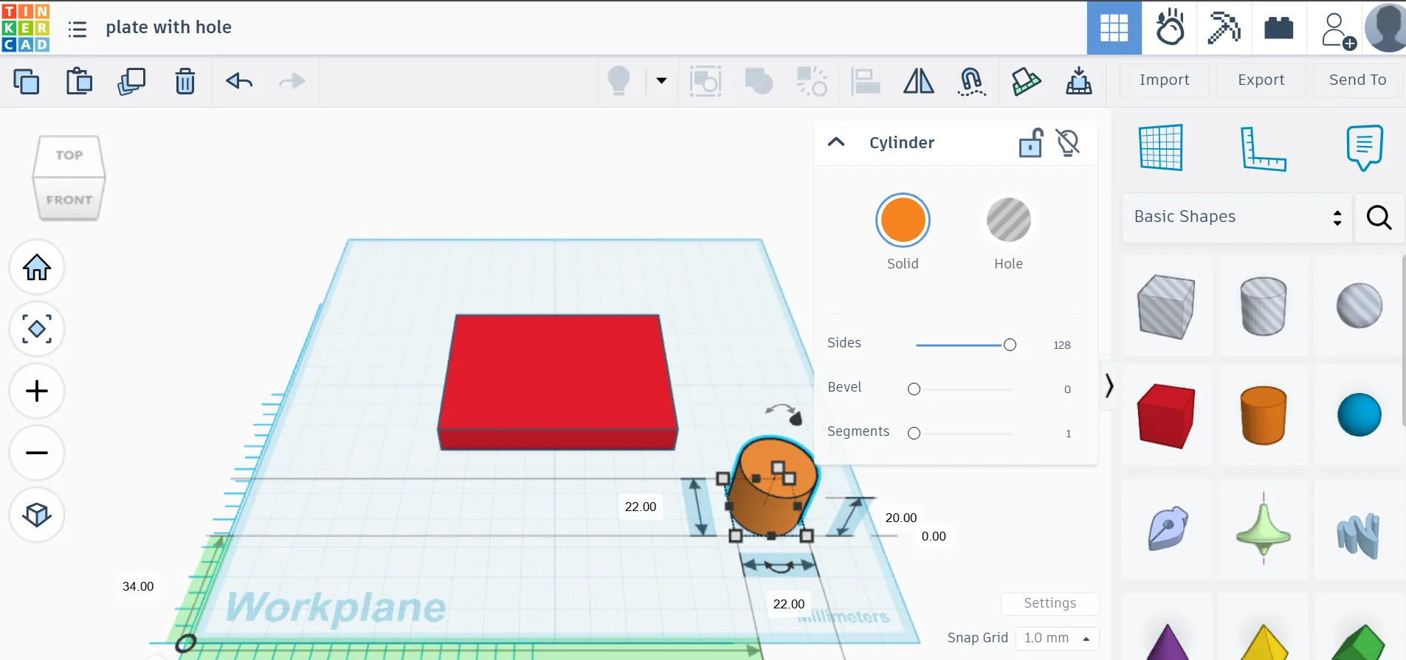This screenshot has height=660, width=1406.
Task: Open the Export menu
Action: click(x=1261, y=80)
